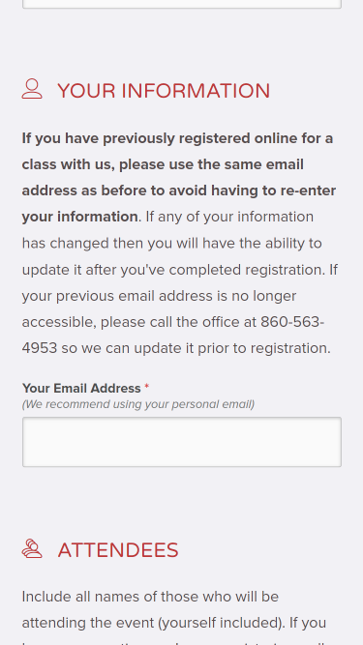Click the red required asterisk
Viewport: 363px width, 645px height.
(146, 387)
